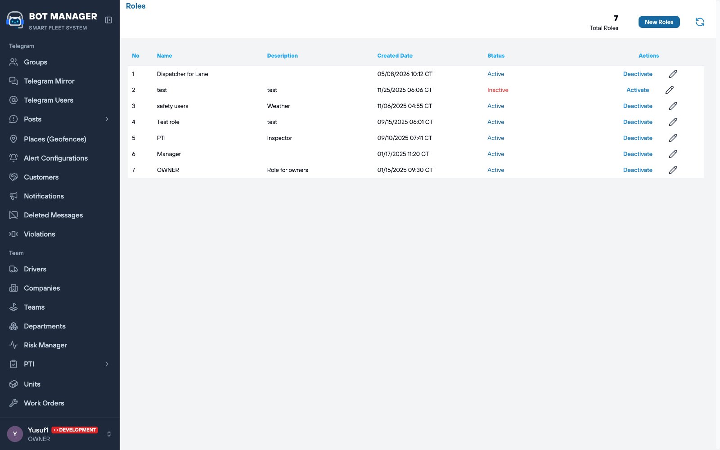
Task: Open the Yusuf1 user account menu
Action: [x=60, y=434]
